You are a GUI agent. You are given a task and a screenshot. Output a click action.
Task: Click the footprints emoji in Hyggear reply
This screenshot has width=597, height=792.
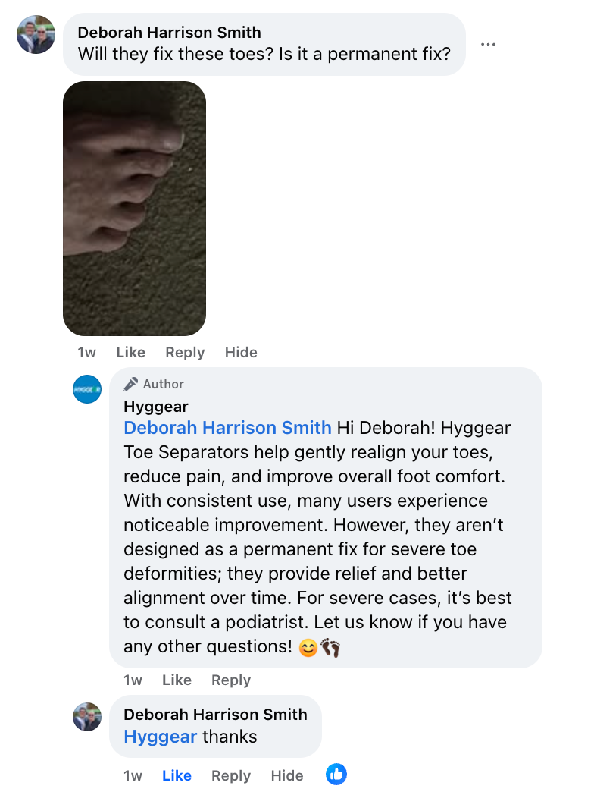pos(330,647)
